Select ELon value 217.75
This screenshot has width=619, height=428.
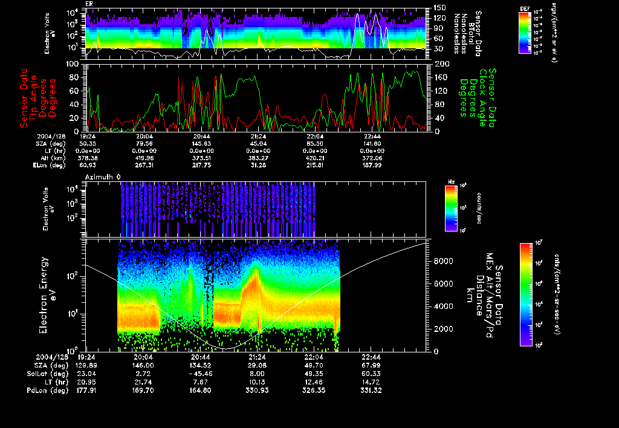coord(201,165)
